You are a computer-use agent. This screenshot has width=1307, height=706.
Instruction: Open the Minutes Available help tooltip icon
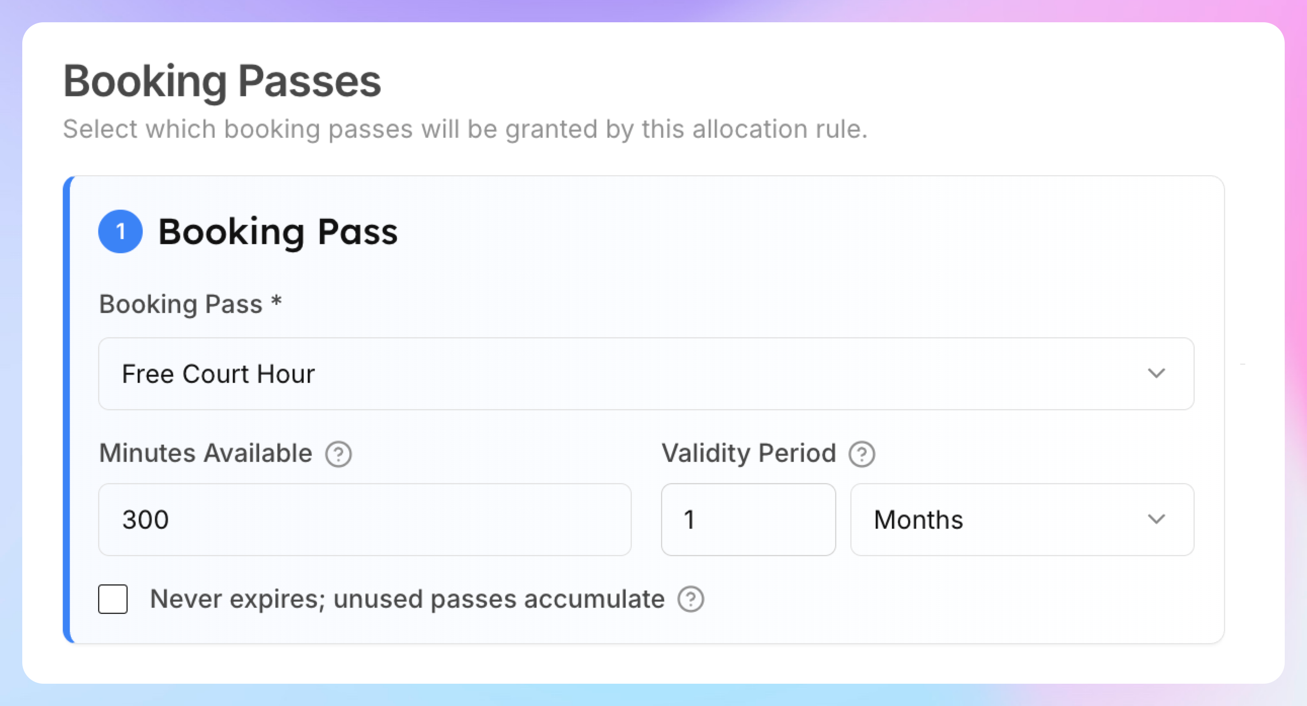(x=339, y=454)
